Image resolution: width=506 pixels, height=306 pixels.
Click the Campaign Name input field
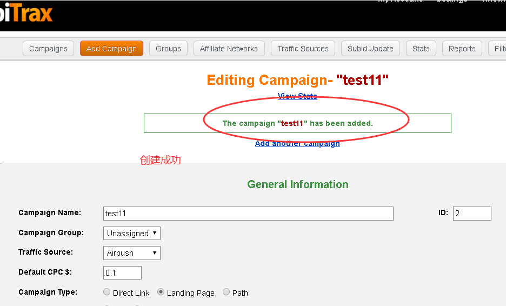248,214
